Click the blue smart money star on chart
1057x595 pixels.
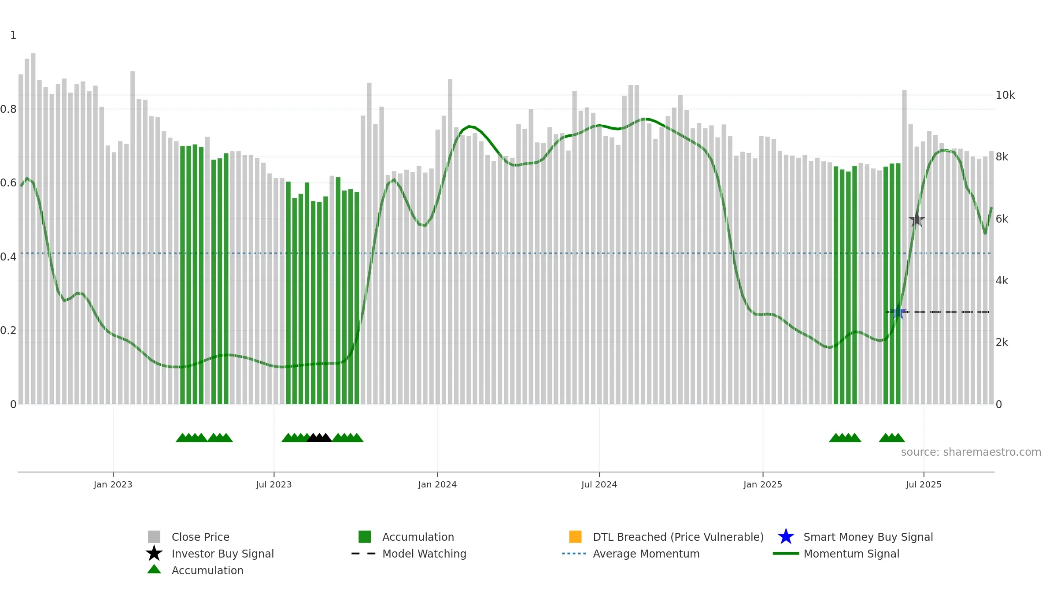898,312
